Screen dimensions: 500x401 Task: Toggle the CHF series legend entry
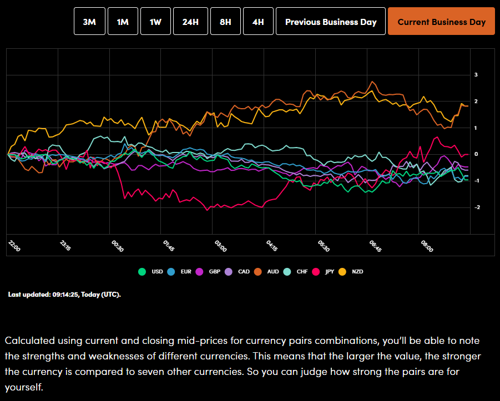(x=287, y=272)
